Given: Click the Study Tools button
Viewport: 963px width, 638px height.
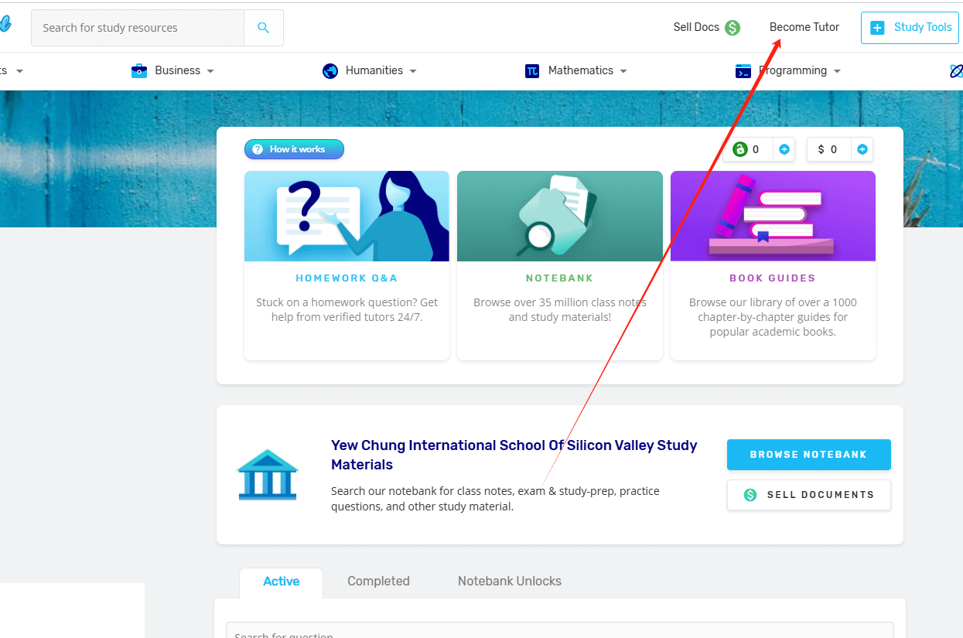Looking at the screenshot, I should (x=910, y=28).
